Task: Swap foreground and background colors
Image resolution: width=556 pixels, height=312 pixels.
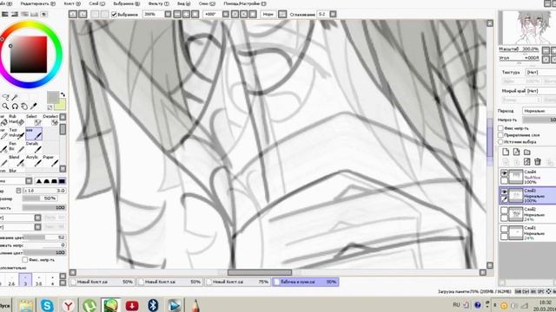Action: 63,94
